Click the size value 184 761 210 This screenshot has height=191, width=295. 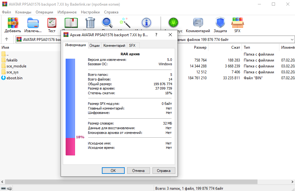[x=197, y=78]
